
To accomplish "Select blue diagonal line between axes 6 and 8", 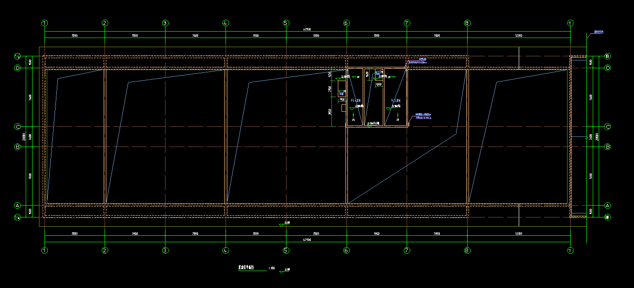I will 402,168.
